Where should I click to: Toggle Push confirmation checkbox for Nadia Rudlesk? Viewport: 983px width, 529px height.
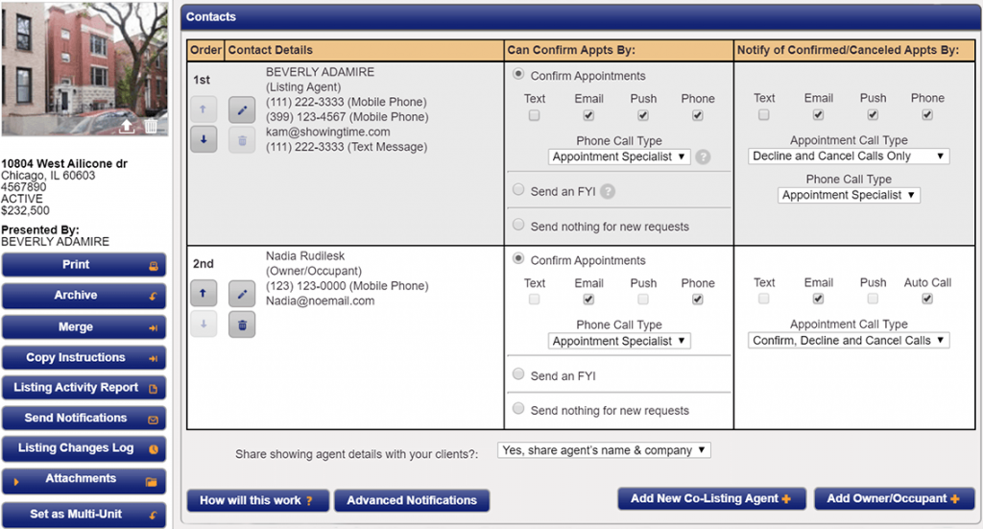point(643,300)
